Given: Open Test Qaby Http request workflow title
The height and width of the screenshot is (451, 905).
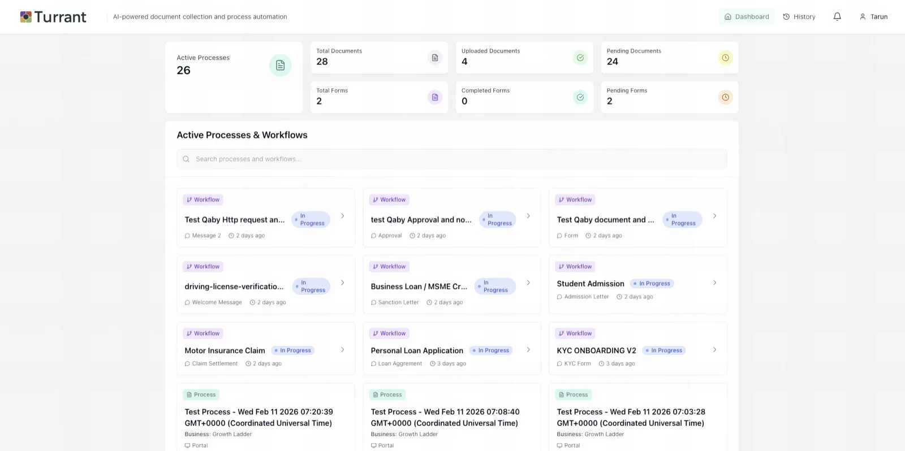Looking at the screenshot, I should (235, 220).
